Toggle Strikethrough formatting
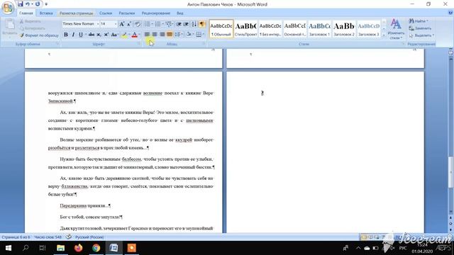The width and height of the screenshot is (454, 255). [x=92, y=35]
